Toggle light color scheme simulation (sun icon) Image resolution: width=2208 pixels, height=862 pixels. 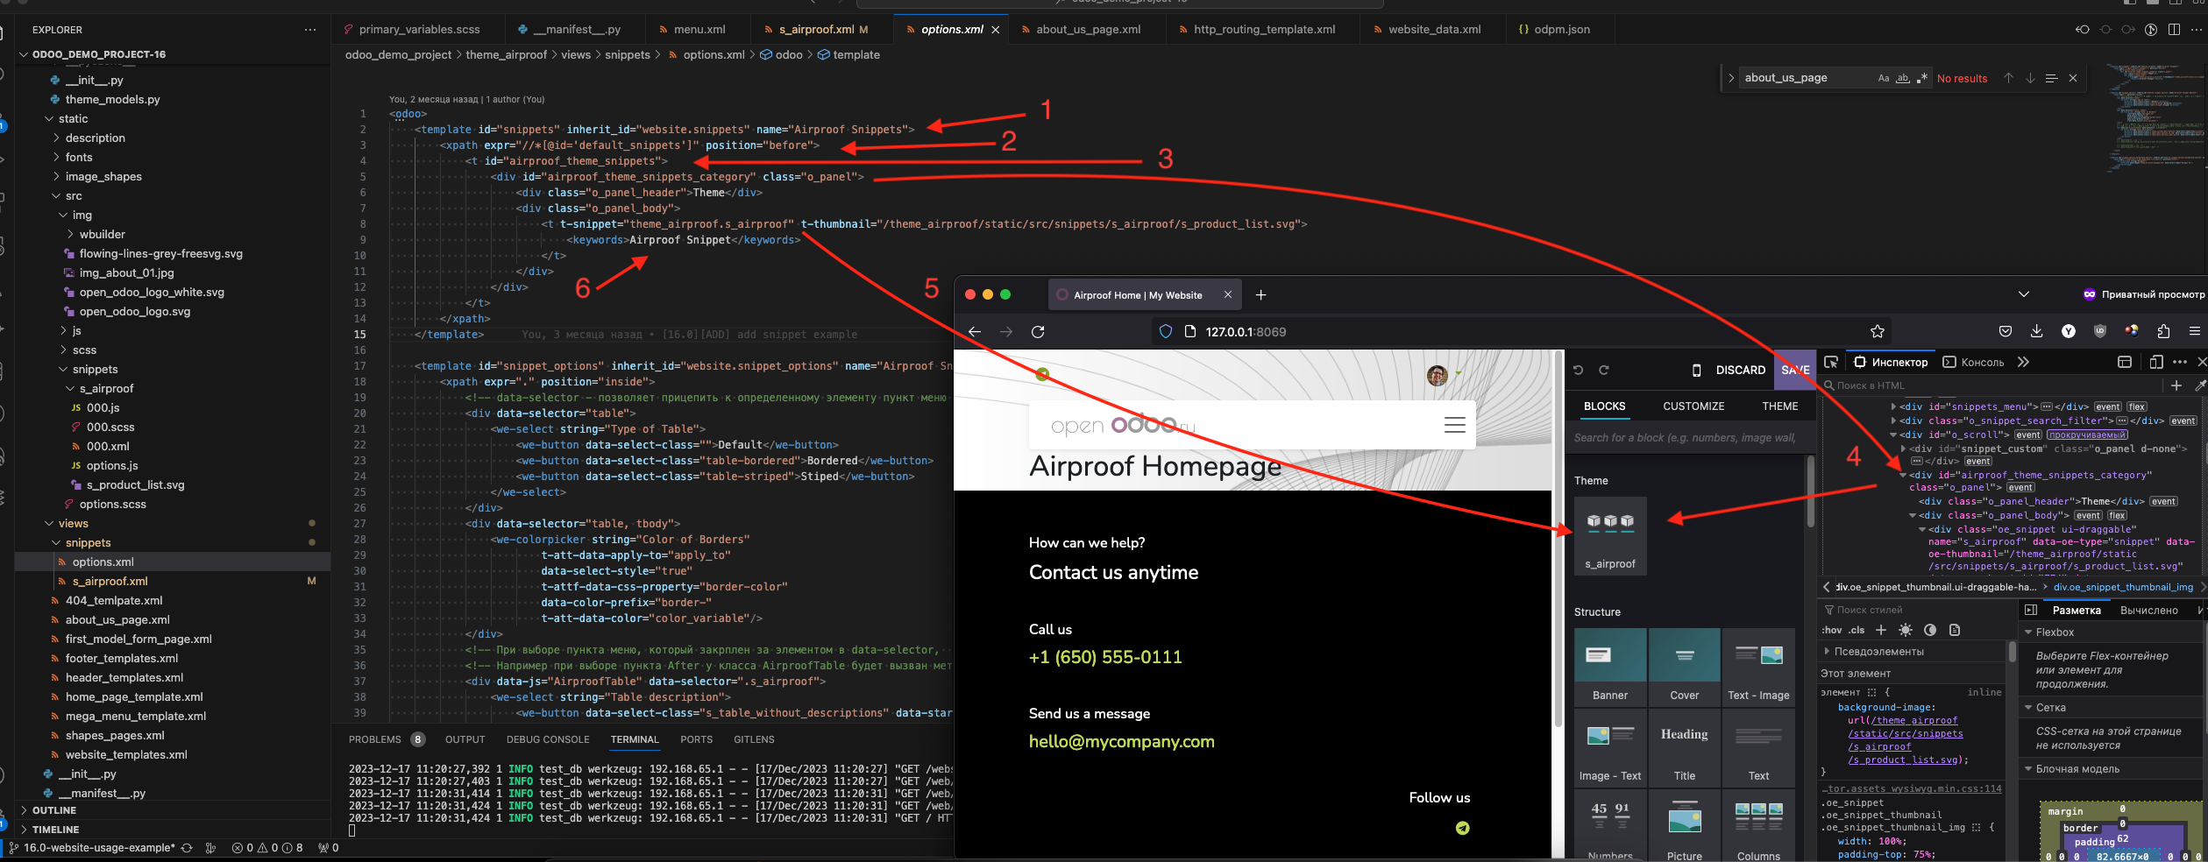pyautogui.click(x=1905, y=630)
